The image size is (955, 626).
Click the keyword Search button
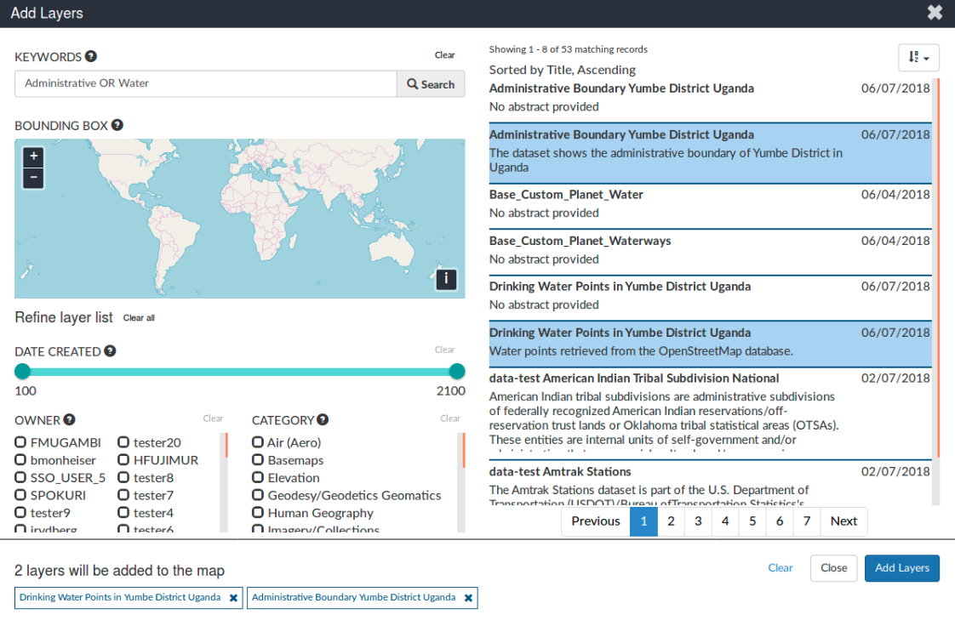point(431,84)
